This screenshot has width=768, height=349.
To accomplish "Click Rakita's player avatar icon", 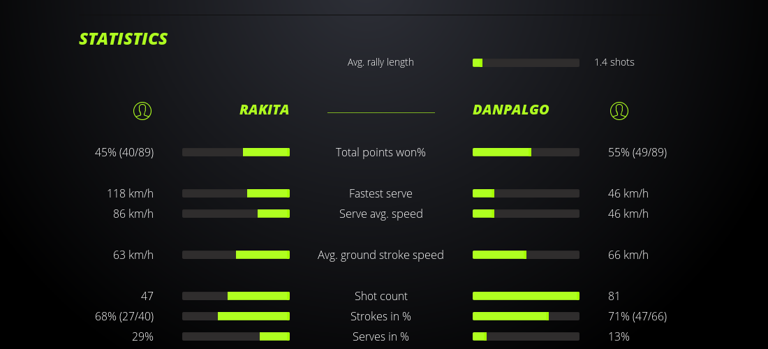I will click(x=142, y=110).
